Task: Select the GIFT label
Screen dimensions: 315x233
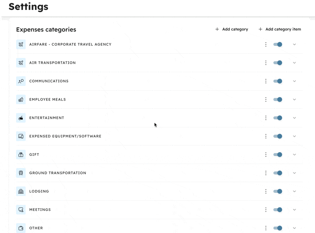Action: click(34, 155)
